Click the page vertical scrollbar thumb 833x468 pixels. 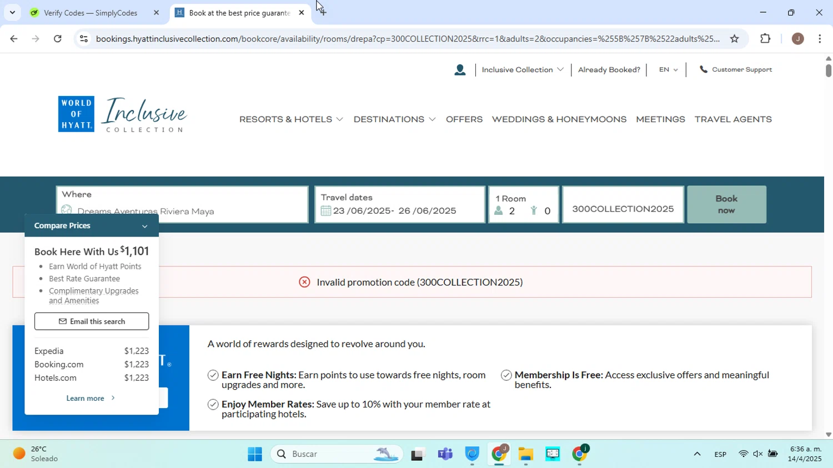click(828, 71)
